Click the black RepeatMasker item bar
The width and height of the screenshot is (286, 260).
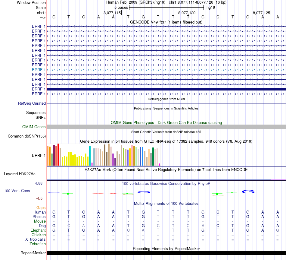pos(166,253)
